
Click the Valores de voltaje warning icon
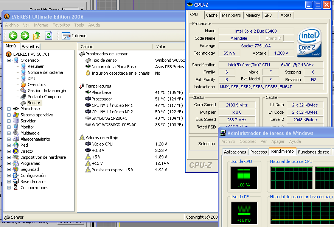[x=82, y=138]
